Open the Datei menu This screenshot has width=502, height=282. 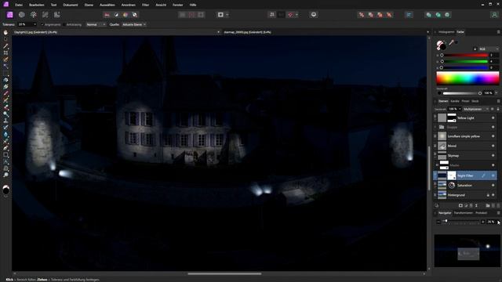click(19, 5)
